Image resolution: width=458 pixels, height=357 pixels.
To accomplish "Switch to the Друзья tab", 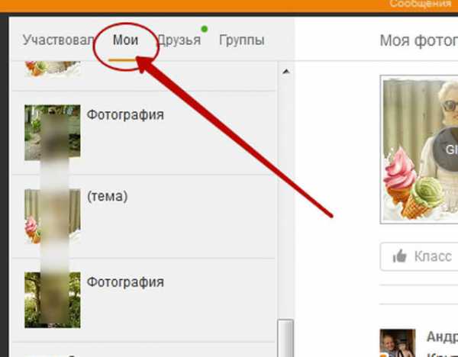I will [179, 40].
